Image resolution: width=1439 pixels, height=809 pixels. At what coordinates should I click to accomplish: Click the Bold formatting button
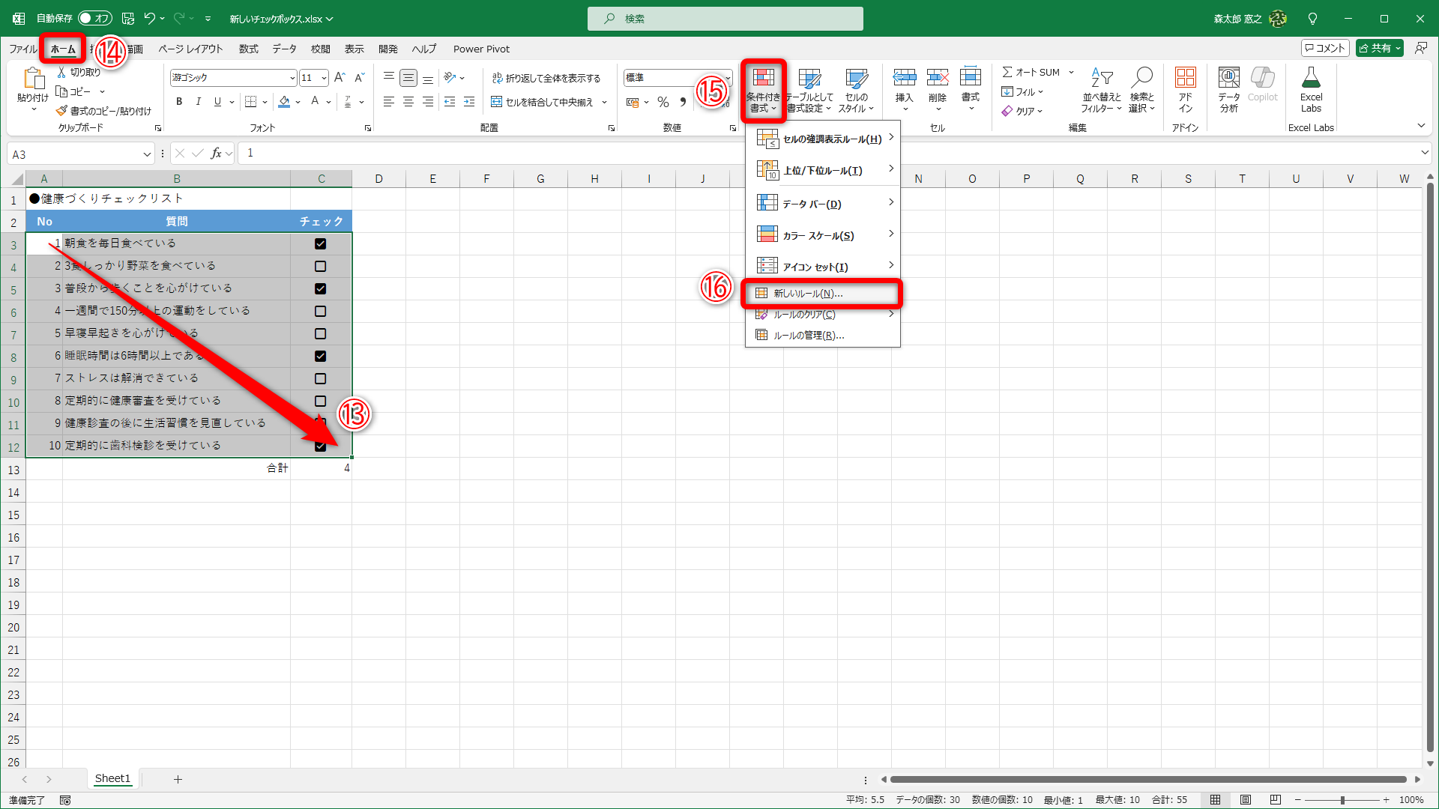click(178, 102)
